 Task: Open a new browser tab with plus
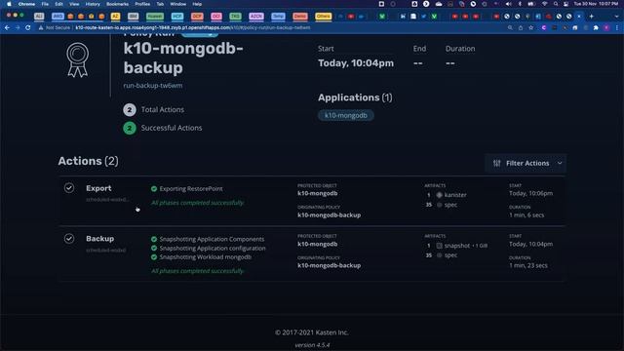(x=592, y=17)
